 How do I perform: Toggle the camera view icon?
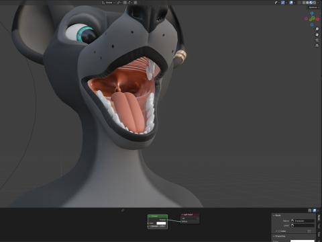point(317,40)
